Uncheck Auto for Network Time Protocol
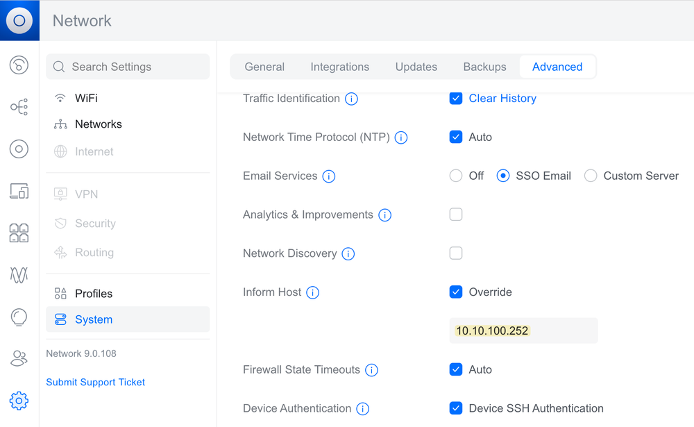Viewport: 694px width, 427px height. 456,137
